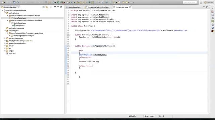Fold the imports block at line 3

coord(70,15)
